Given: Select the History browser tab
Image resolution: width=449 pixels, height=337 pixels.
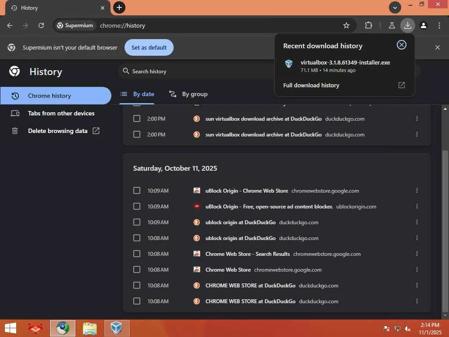Looking at the screenshot, I should (x=57, y=8).
